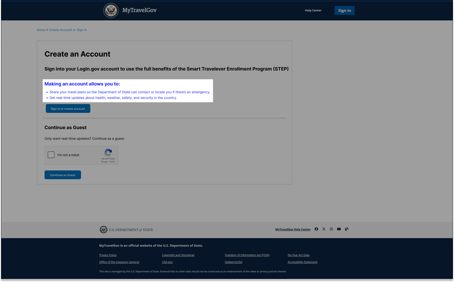The width and height of the screenshot is (454, 282).
Task: Click the U.S. Department of State footer seal
Action: pyautogui.click(x=104, y=230)
